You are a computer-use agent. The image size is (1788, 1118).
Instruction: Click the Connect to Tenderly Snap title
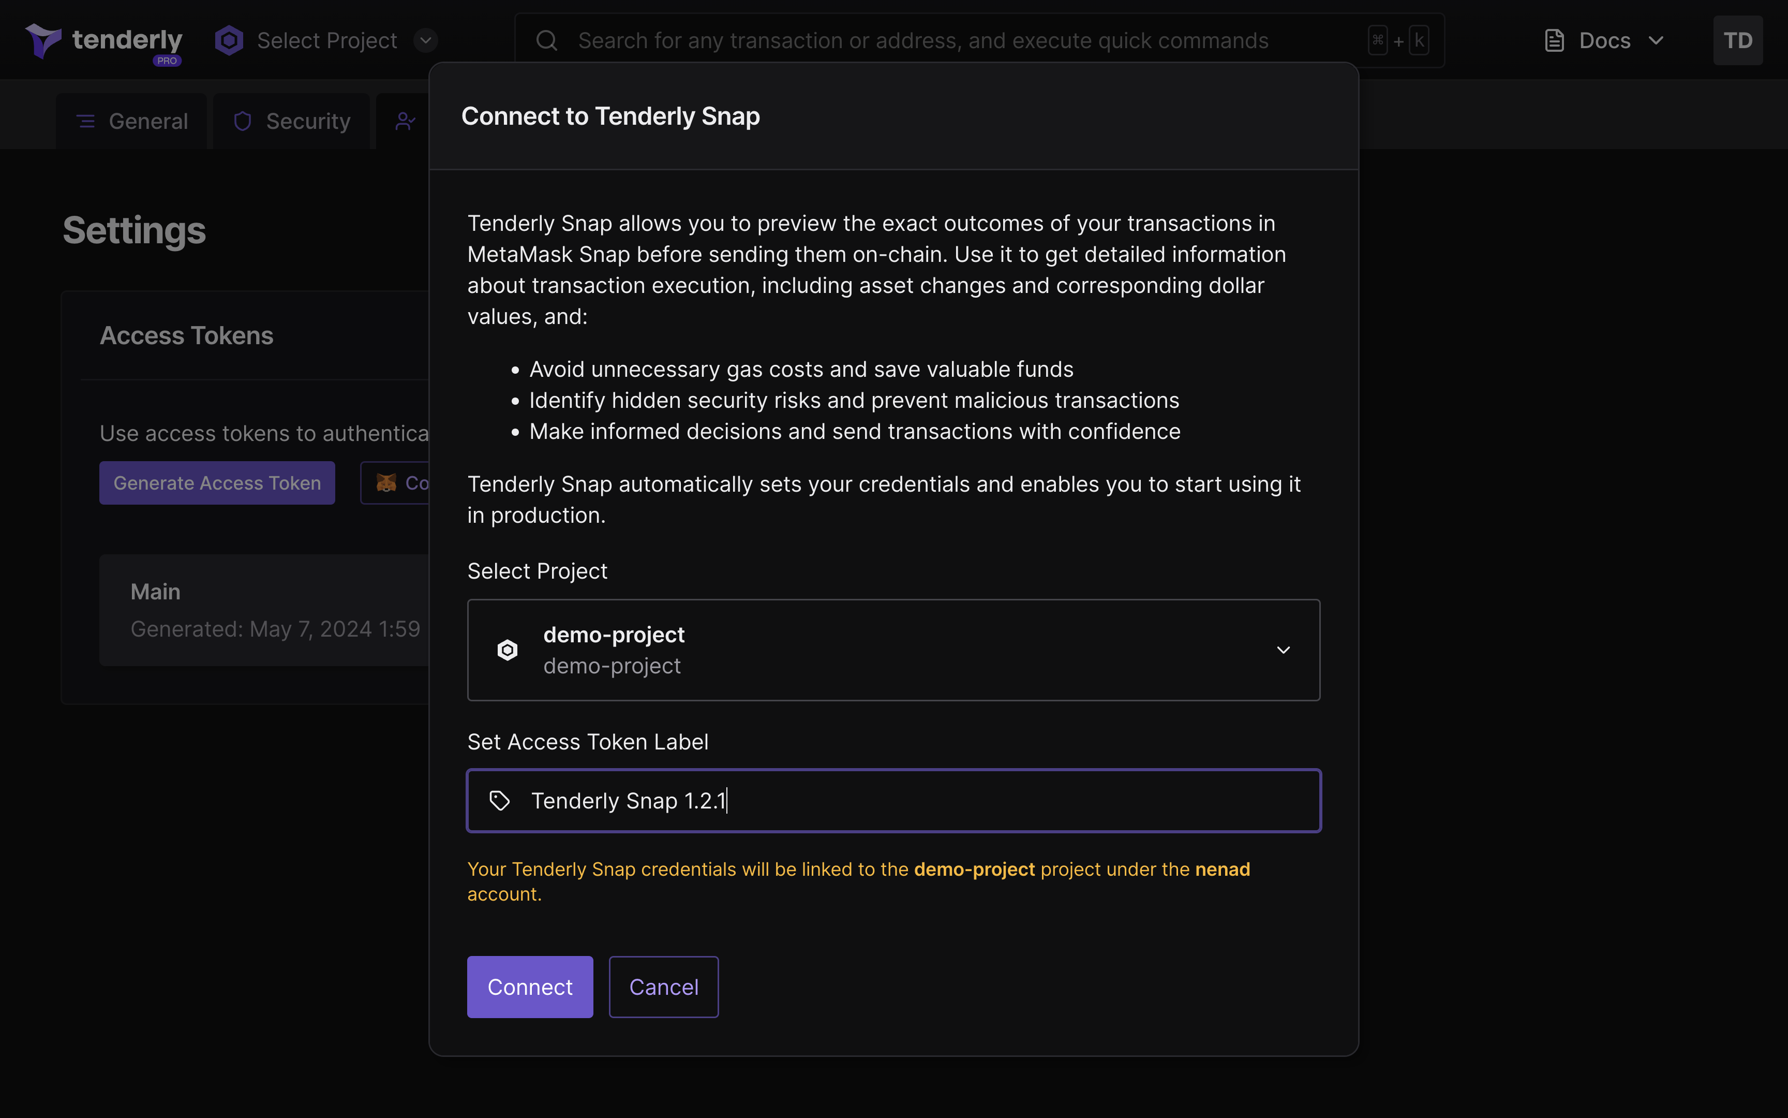pos(610,116)
